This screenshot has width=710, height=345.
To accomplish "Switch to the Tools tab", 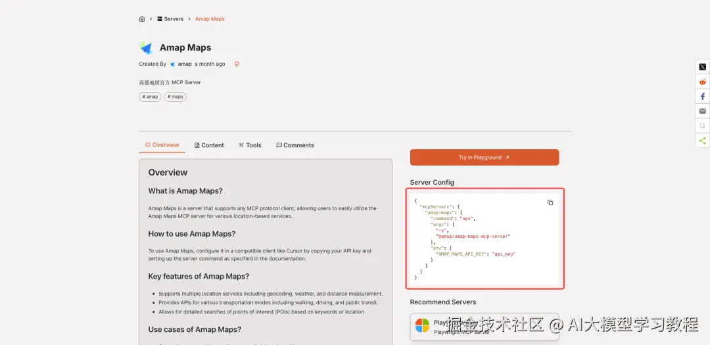I will pyautogui.click(x=250, y=145).
